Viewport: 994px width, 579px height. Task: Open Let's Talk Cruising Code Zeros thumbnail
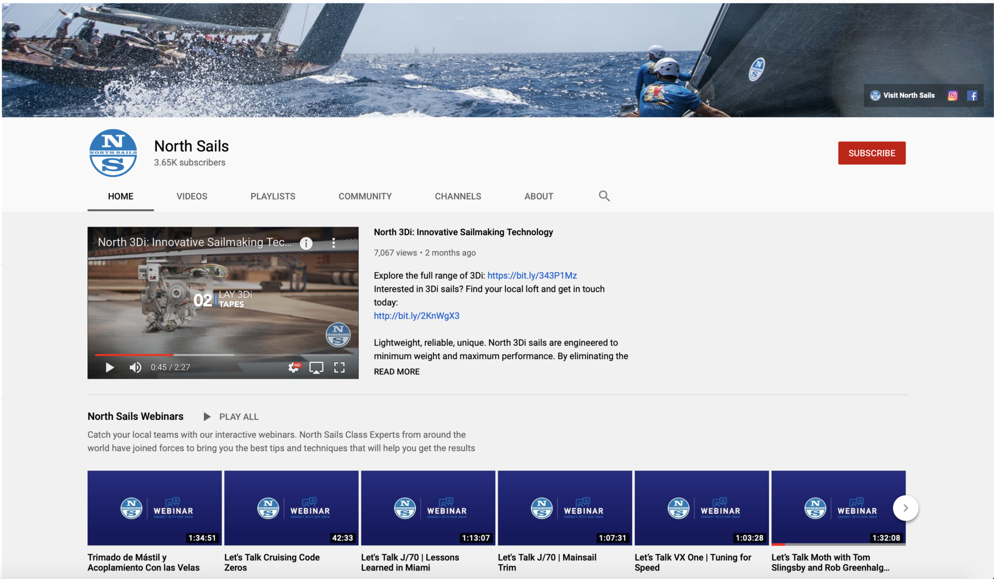[x=291, y=508]
